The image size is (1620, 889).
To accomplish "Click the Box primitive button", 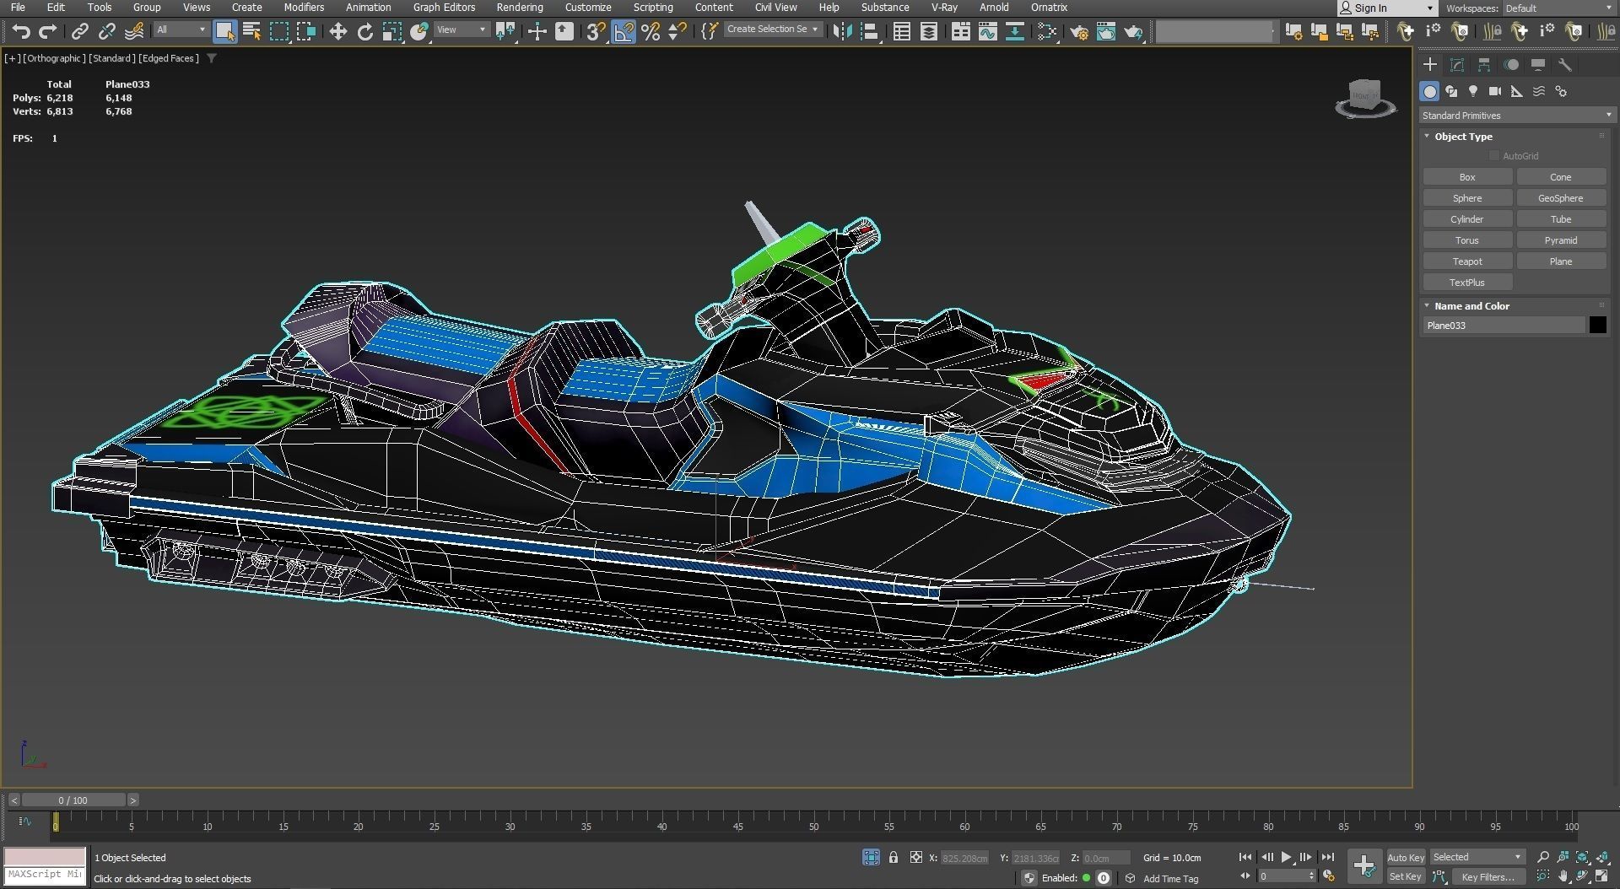I will click(1467, 177).
